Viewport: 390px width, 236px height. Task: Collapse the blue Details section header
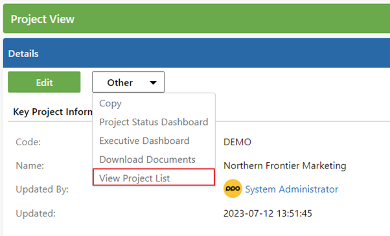(x=196, y=53)
